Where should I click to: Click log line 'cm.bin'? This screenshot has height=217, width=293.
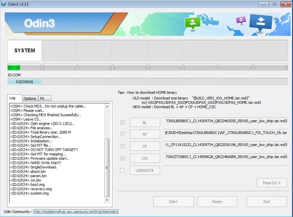(25, 180)
